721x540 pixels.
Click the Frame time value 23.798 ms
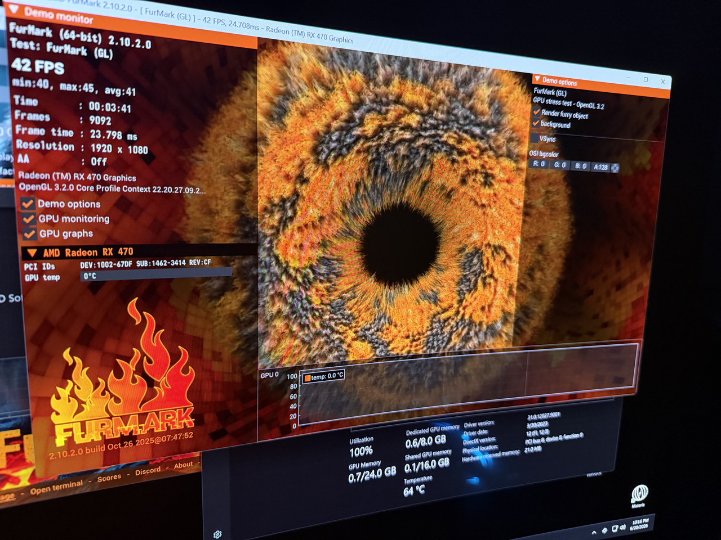pos(114,135)
